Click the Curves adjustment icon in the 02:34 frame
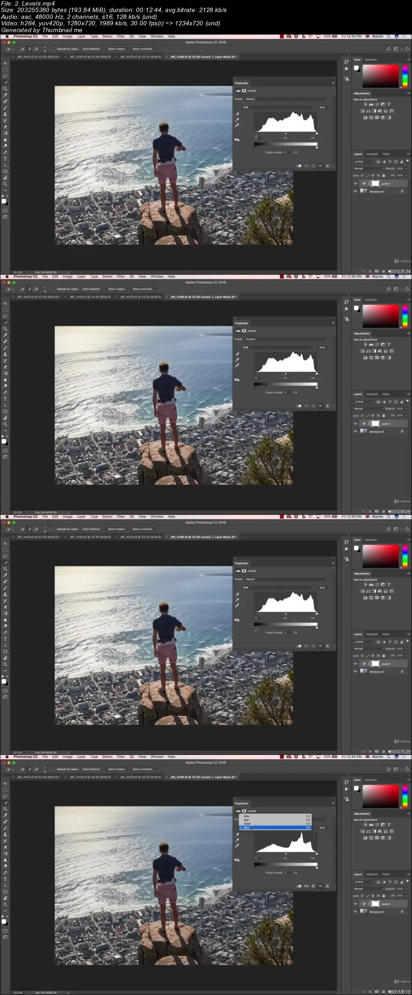The height and width of the screenshot is (995, 412). 377,105
